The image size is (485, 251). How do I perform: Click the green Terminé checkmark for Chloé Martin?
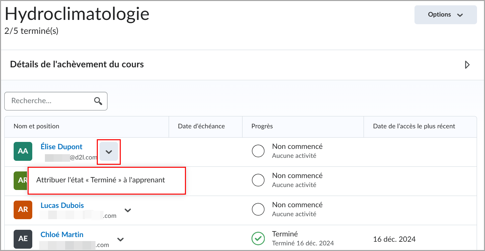pyautogui.click(x=258, y=238)
